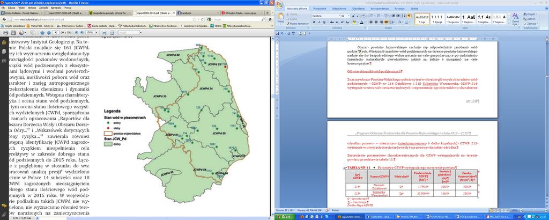549x220 pixels.
Task: Open the line spacing dropdown
Action: pyautogui.click(x=393, y=22)
